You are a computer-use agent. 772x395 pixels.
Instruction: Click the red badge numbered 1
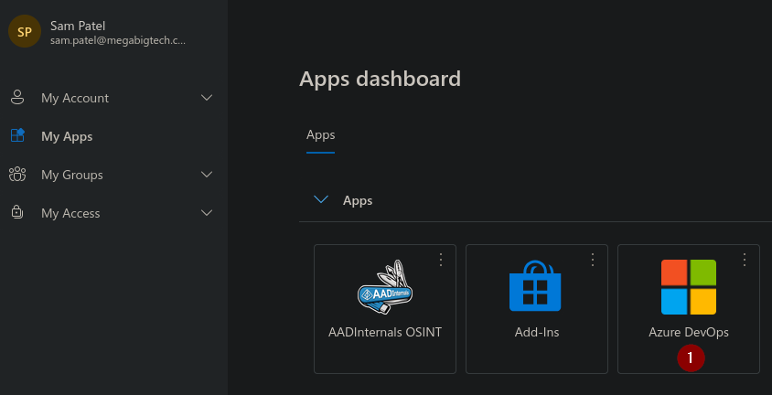691,358
